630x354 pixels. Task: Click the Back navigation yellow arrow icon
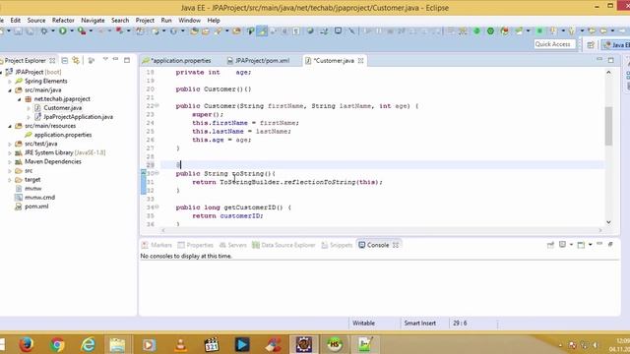click(x=603, y=30)
